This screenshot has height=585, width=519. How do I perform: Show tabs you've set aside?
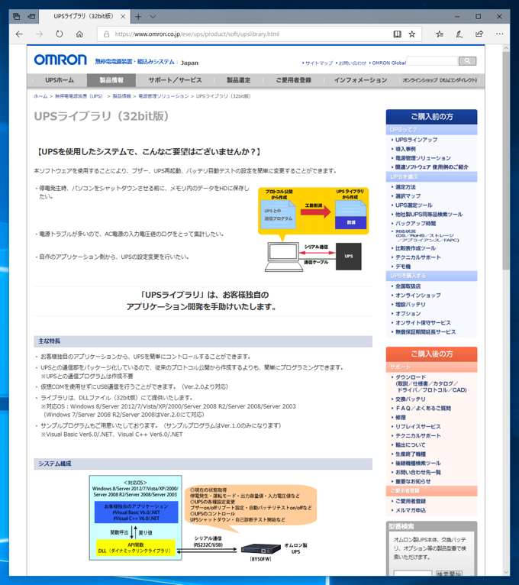pyautogui.click(x=16, y=16)
